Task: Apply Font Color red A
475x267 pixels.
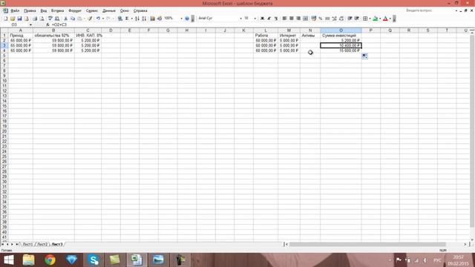Action: click(385, 19)
